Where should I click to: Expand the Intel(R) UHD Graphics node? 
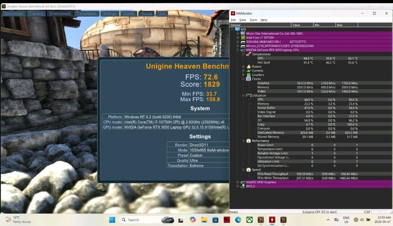pos(238,182)
